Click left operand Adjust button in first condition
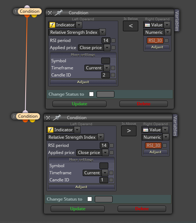This screenshot has width=196, height=223. pyautogui.click(x=83, y=82)
